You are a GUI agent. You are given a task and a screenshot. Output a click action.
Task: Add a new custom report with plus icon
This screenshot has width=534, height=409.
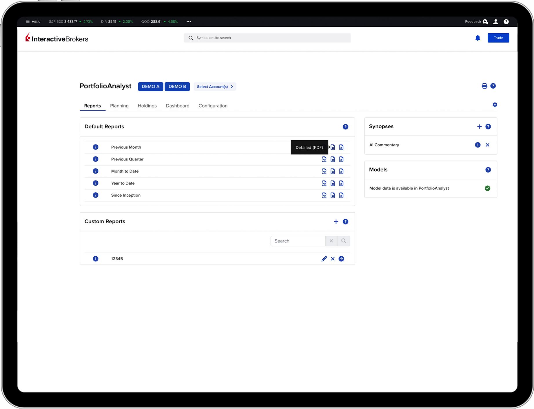336,222
